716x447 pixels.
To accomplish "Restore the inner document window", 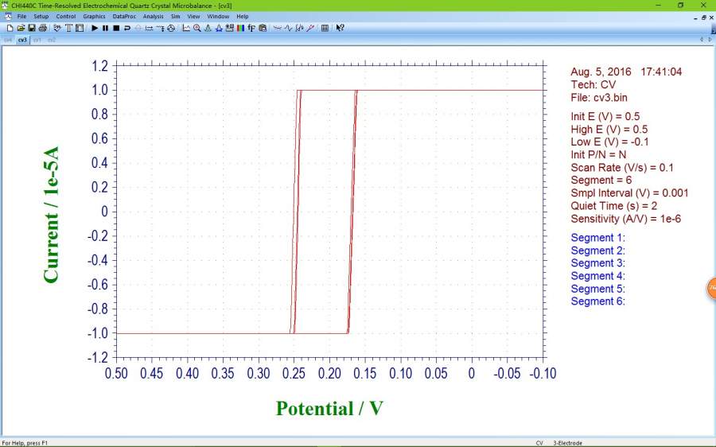I will [x=703, y=17].
